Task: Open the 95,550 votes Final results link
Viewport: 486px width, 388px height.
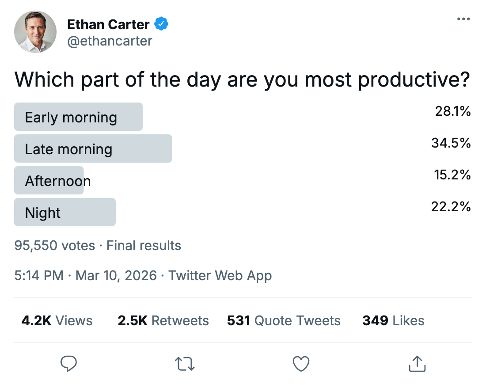Action: point(98,245)
